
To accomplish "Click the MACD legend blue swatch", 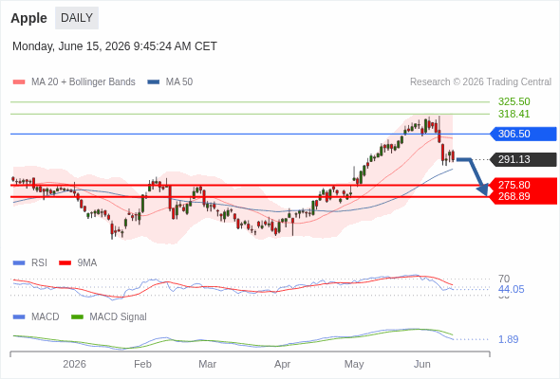I will click(19, 317).
